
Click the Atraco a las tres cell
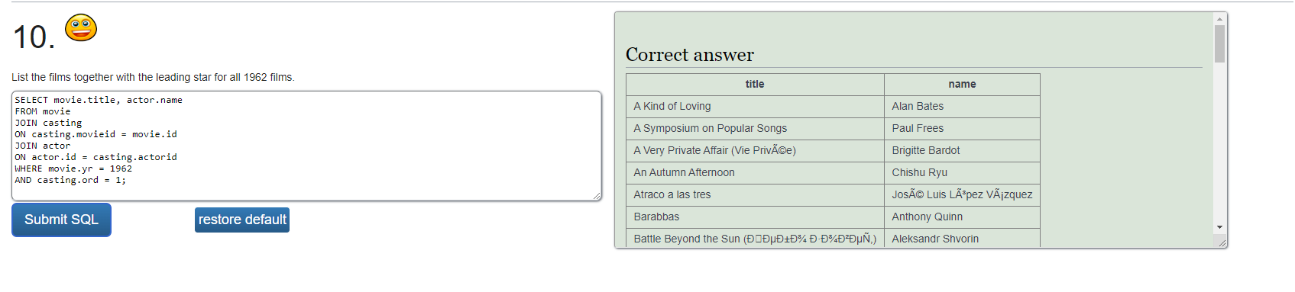[x=755, y=195]
